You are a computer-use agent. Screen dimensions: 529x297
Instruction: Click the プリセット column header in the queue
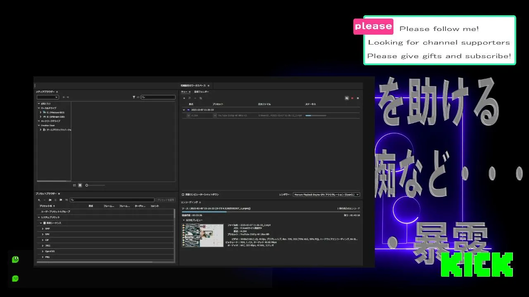pos(218,104)
